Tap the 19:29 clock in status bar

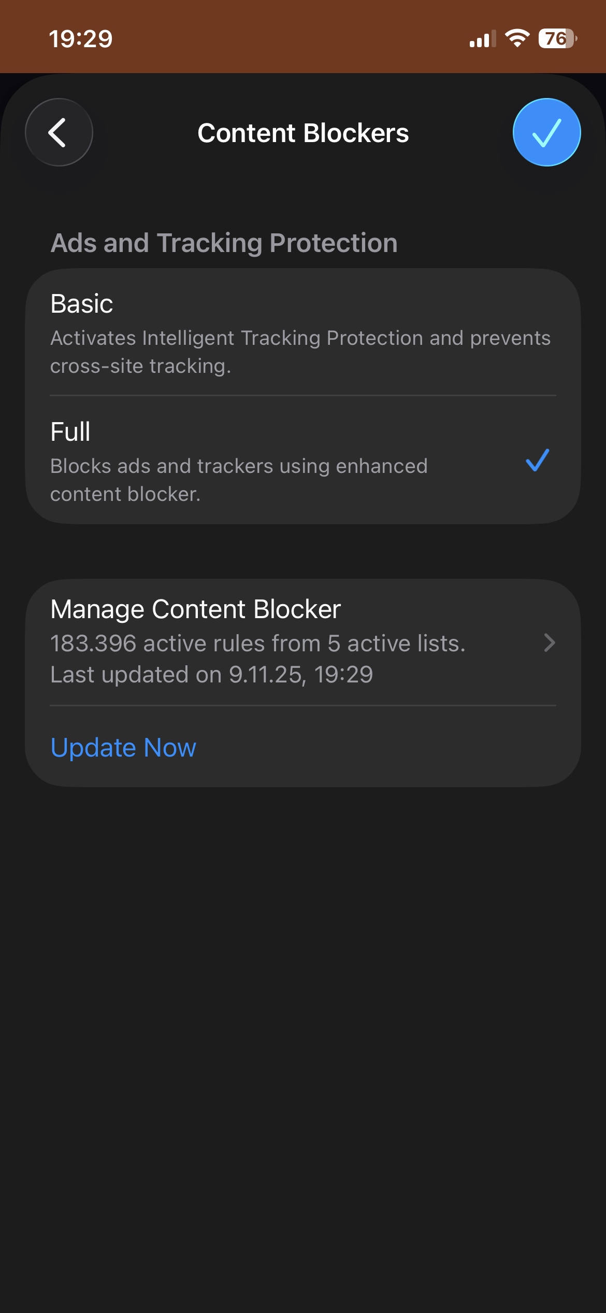coord(81,39)
